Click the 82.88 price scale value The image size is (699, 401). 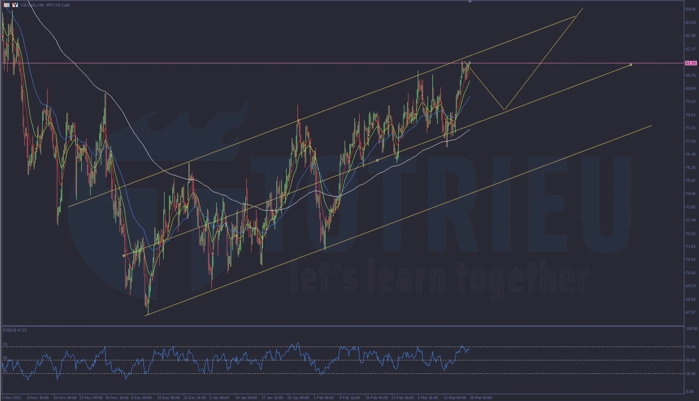[690, 36]
